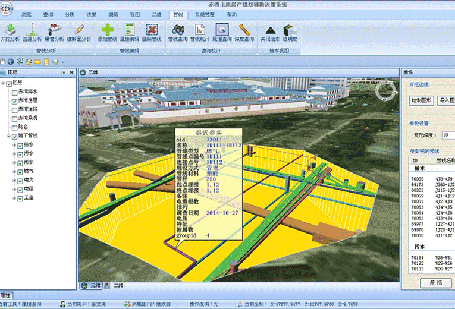Viewport: 455px width, 309px height.
Task: Open 管线查询 binoculars search tool
Action: (x=177, y=31)
